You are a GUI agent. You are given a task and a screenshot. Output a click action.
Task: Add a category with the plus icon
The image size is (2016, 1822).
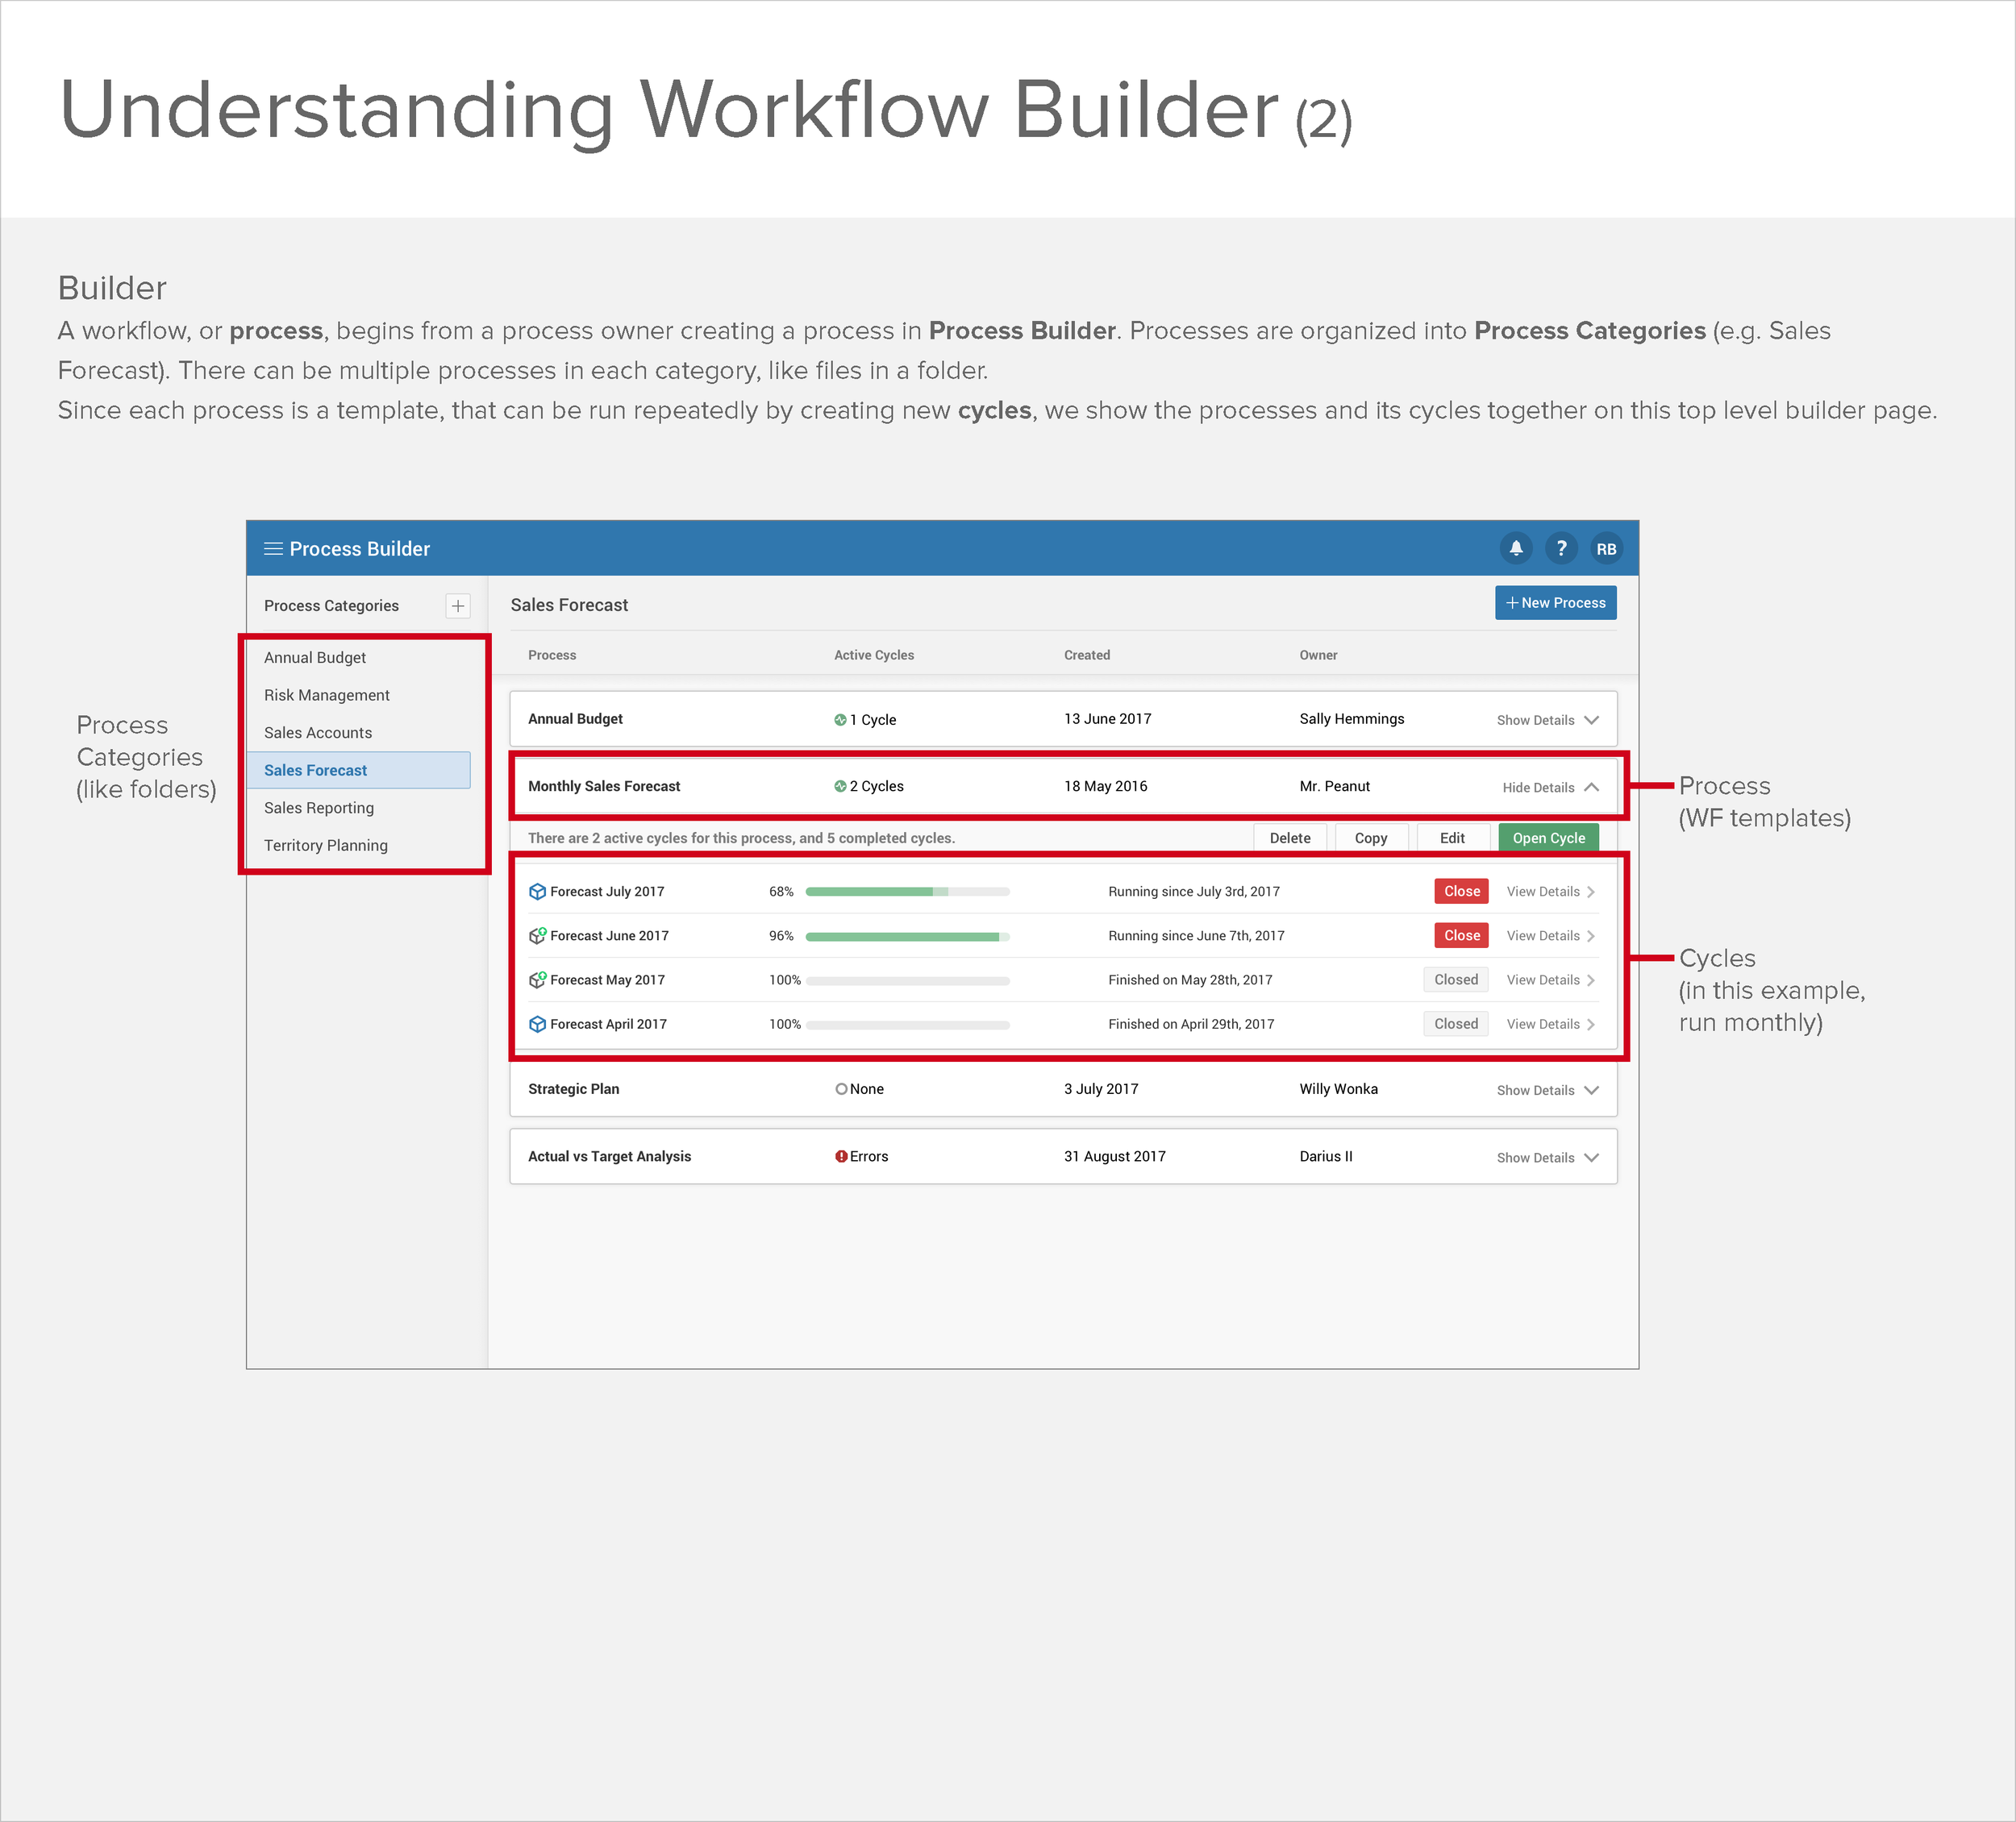pos(457,606)
